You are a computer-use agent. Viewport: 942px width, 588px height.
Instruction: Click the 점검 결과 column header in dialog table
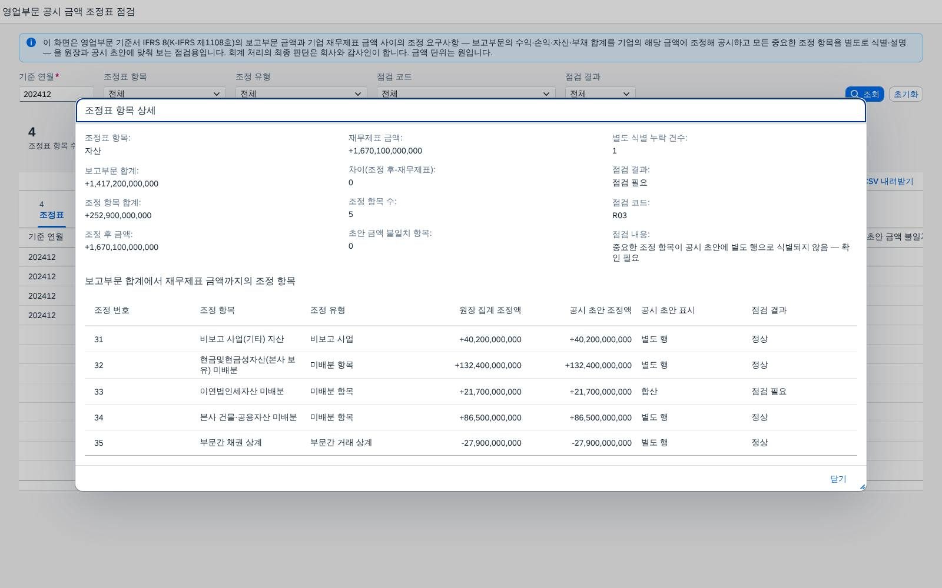pos(769,310)
